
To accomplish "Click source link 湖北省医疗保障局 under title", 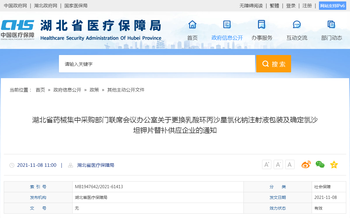I will pos(95,165).
